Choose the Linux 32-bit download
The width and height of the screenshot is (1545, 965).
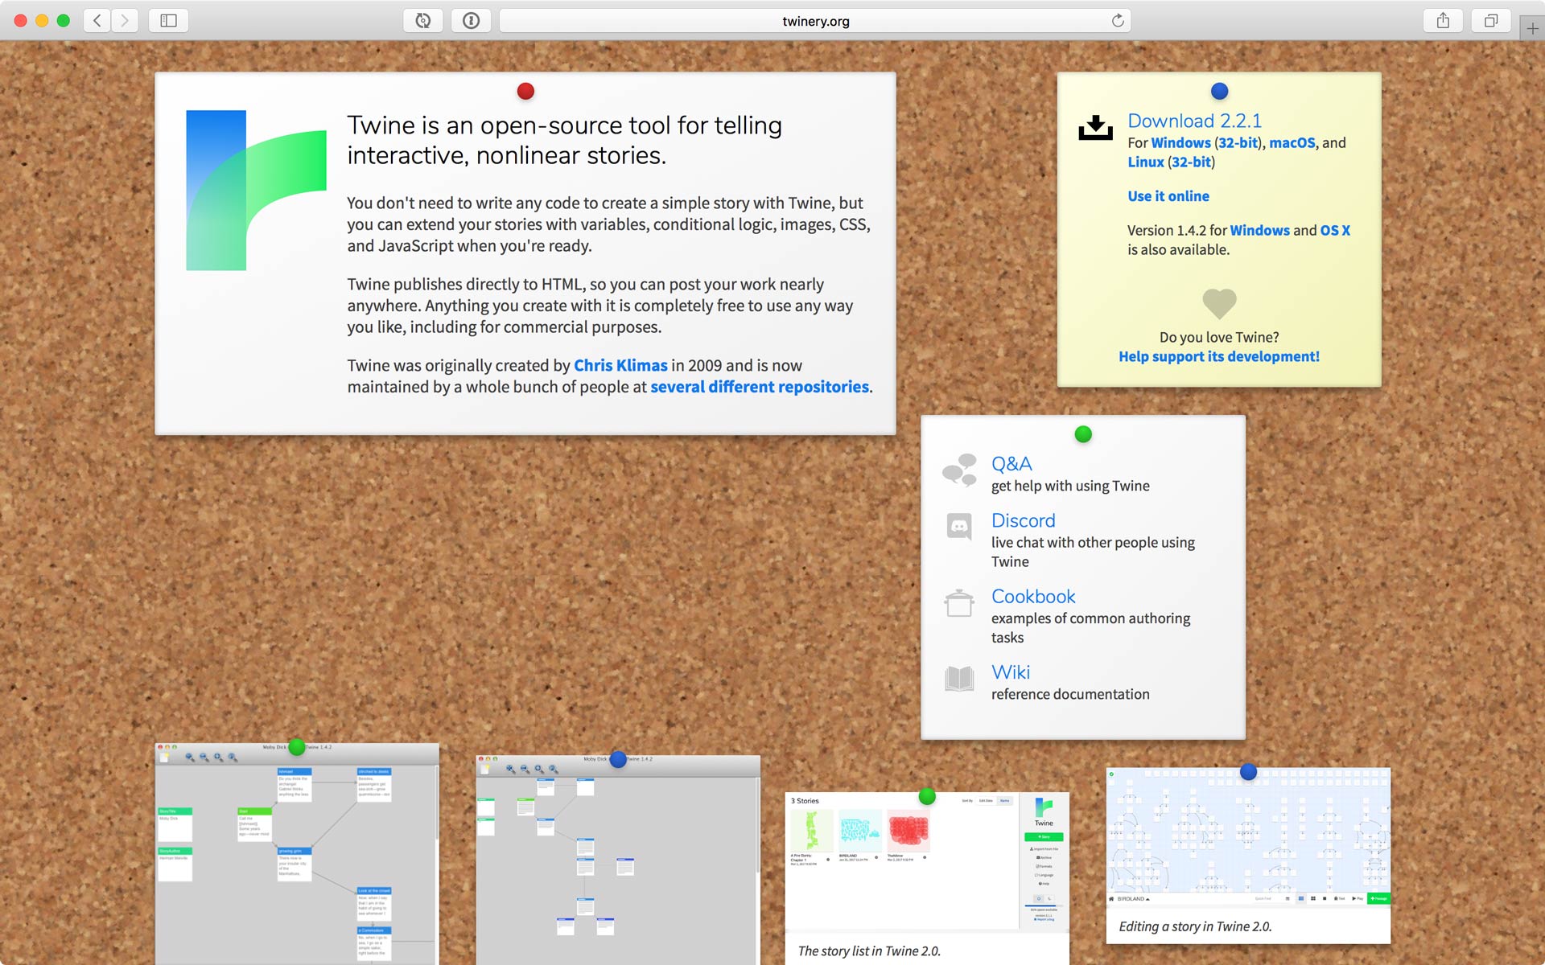[1191, 162]
